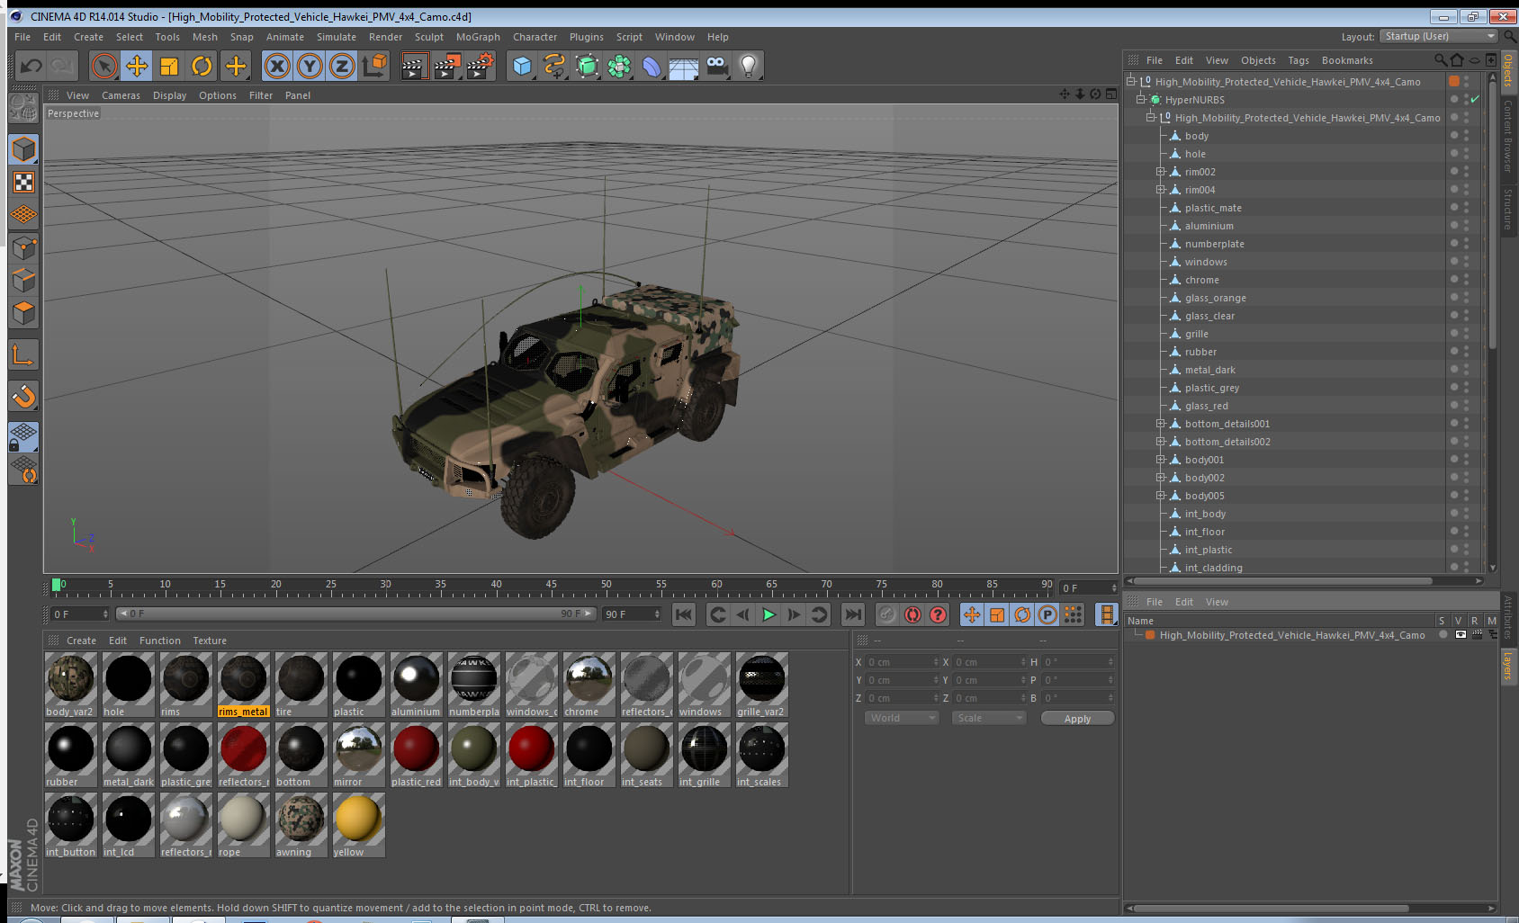This screenshot has width=1519, height=923.
Task: Collapse the HyperNURBS object
Action: pyautogui.click(x=1141, y=100)
